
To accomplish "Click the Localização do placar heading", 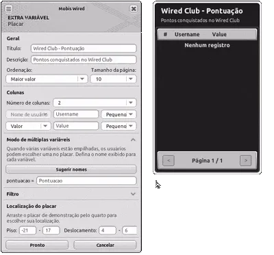I will (32, 206).
